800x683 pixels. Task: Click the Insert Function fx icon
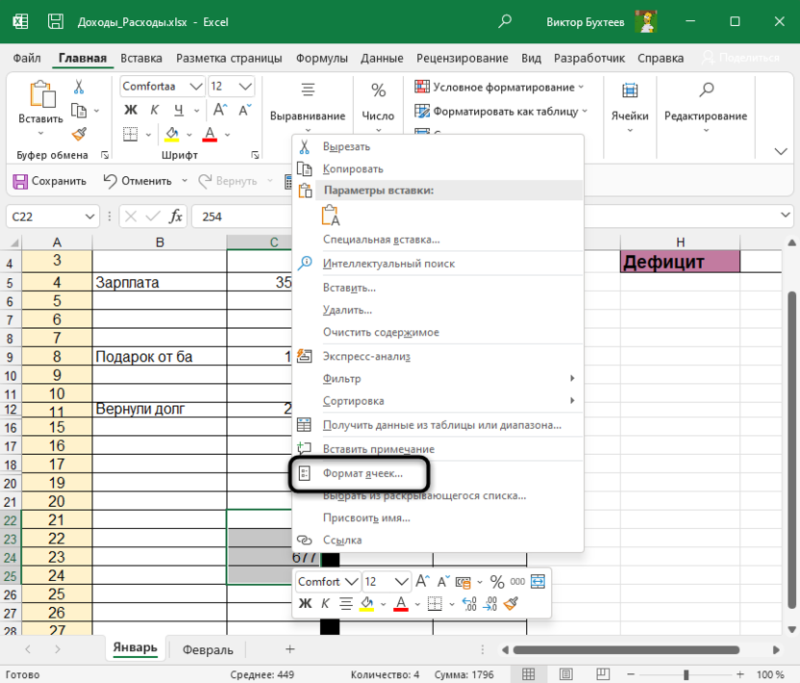click(x=176, y=216)
